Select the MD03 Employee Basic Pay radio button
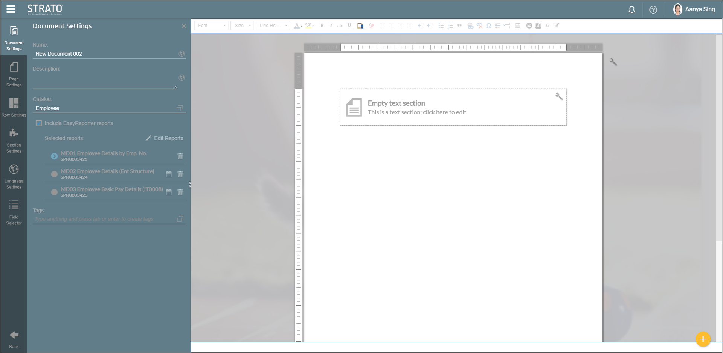Screen dimensions: 723x353 (x=54, y=192)
